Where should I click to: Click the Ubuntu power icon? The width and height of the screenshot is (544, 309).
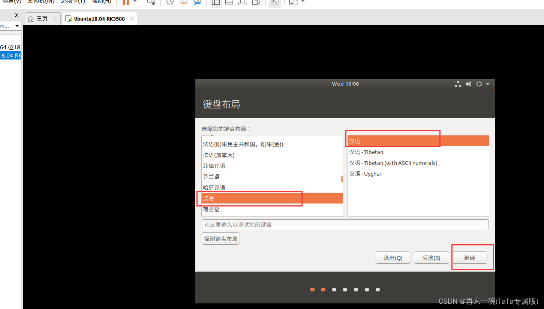[479, 84]
